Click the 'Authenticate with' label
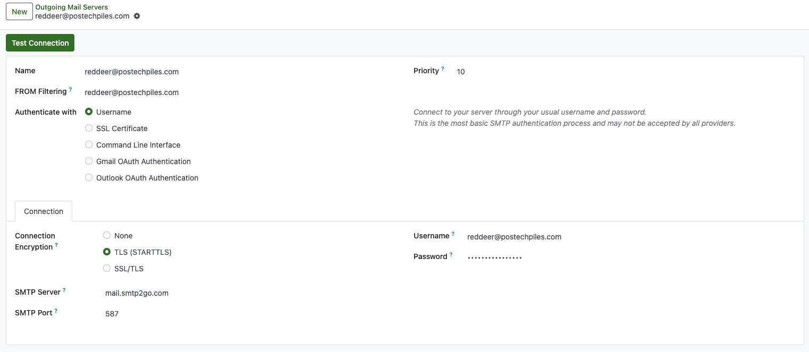Image resolution: width=809 pixels, height=352 pixels. pyautogui.click(x=46, y=112)
